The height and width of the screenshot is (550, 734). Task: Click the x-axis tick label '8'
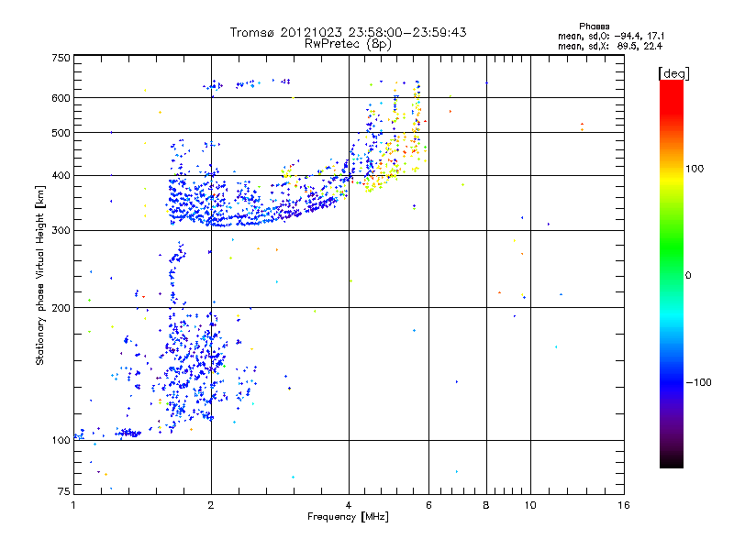[x=486, y=505]
